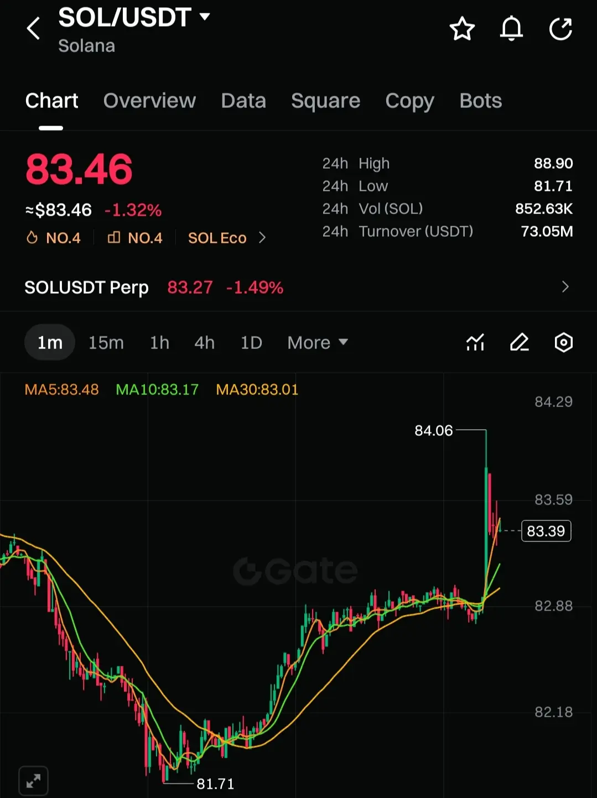Viewport: 597px width, 798px height.
Task: Tap the perp price 83.27
Action: coord(190,288)
